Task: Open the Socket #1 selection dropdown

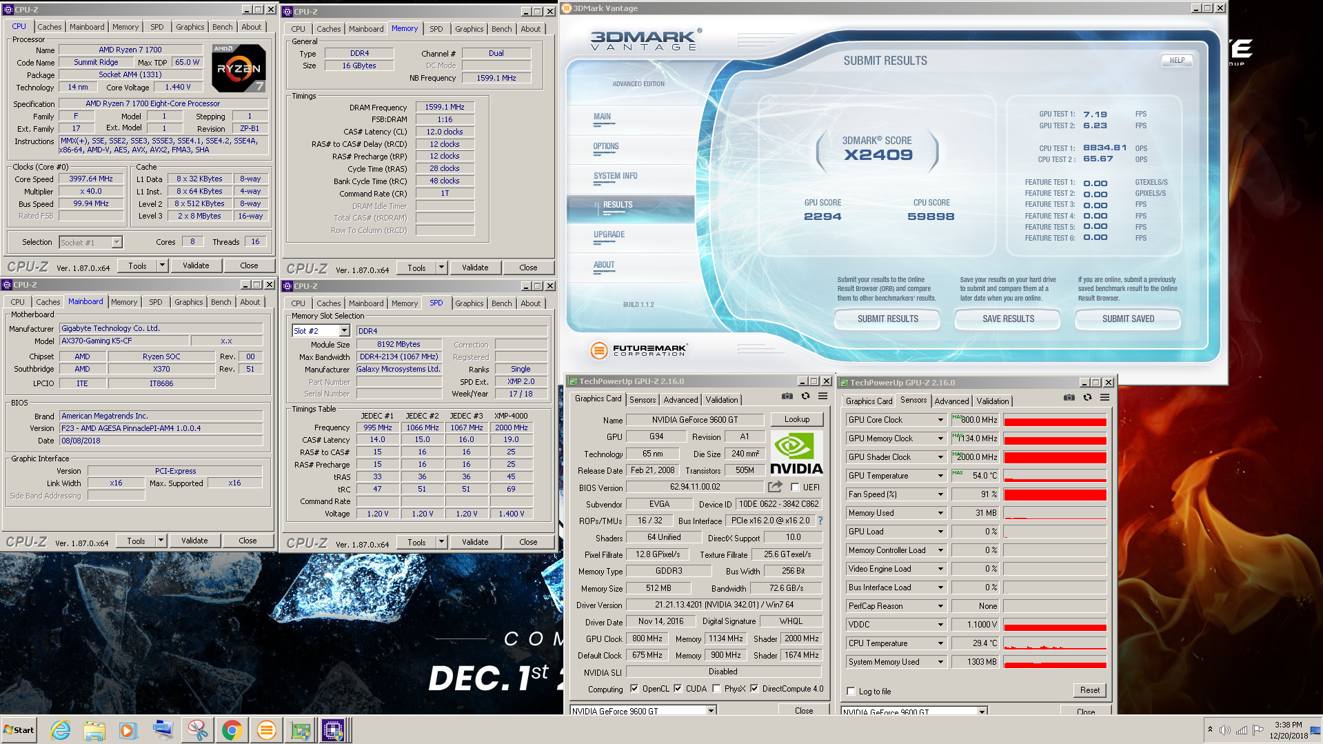Action: (117, 242)
